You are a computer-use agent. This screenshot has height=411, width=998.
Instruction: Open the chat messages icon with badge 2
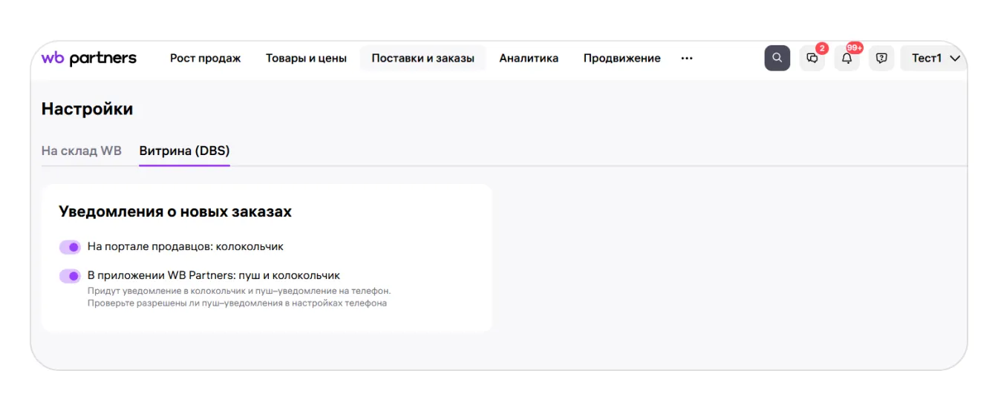coord(812,59)
